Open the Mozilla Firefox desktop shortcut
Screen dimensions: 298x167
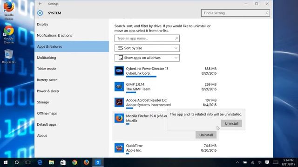point(9,10)
